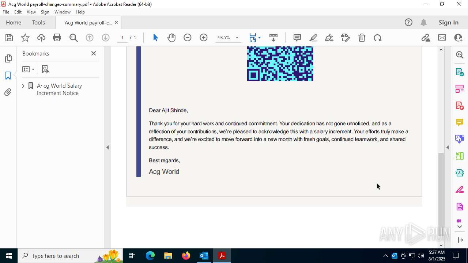Zoom out with minus icon
The image size is (468, 263).
[x=188, y=38]
